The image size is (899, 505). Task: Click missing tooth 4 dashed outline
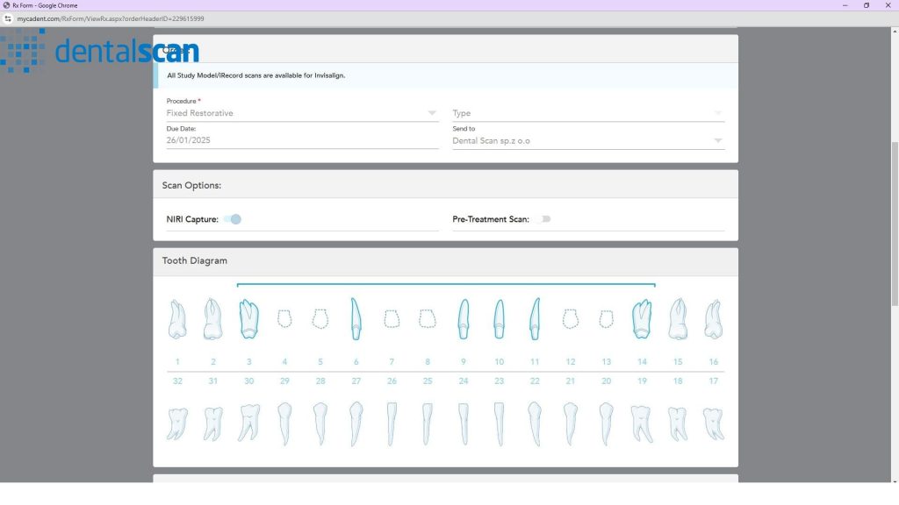(284, 319)
